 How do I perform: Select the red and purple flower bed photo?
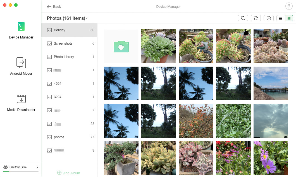click(x=233, y=158)
